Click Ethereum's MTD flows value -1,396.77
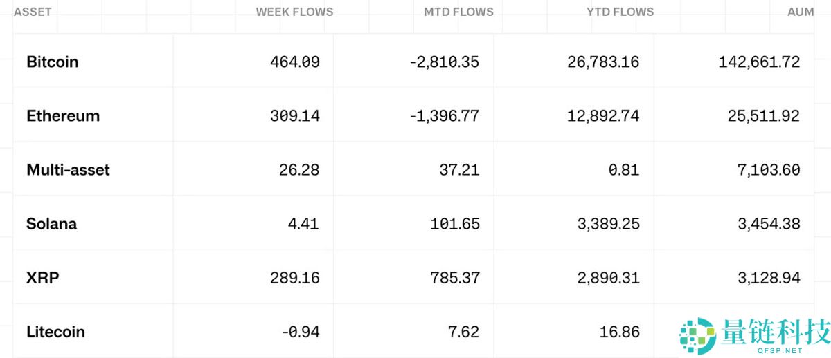The height and width of the screenshot is (358, 831). pyautogui.click(x=444, y=116)
